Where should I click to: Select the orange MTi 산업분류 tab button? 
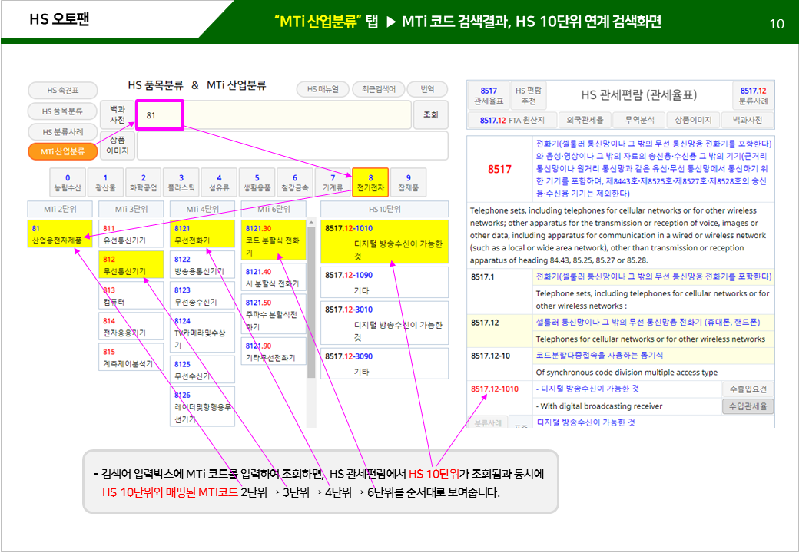63,151
